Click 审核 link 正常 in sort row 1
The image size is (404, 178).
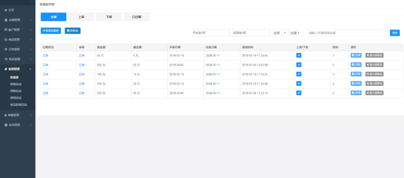click(82, 55)
